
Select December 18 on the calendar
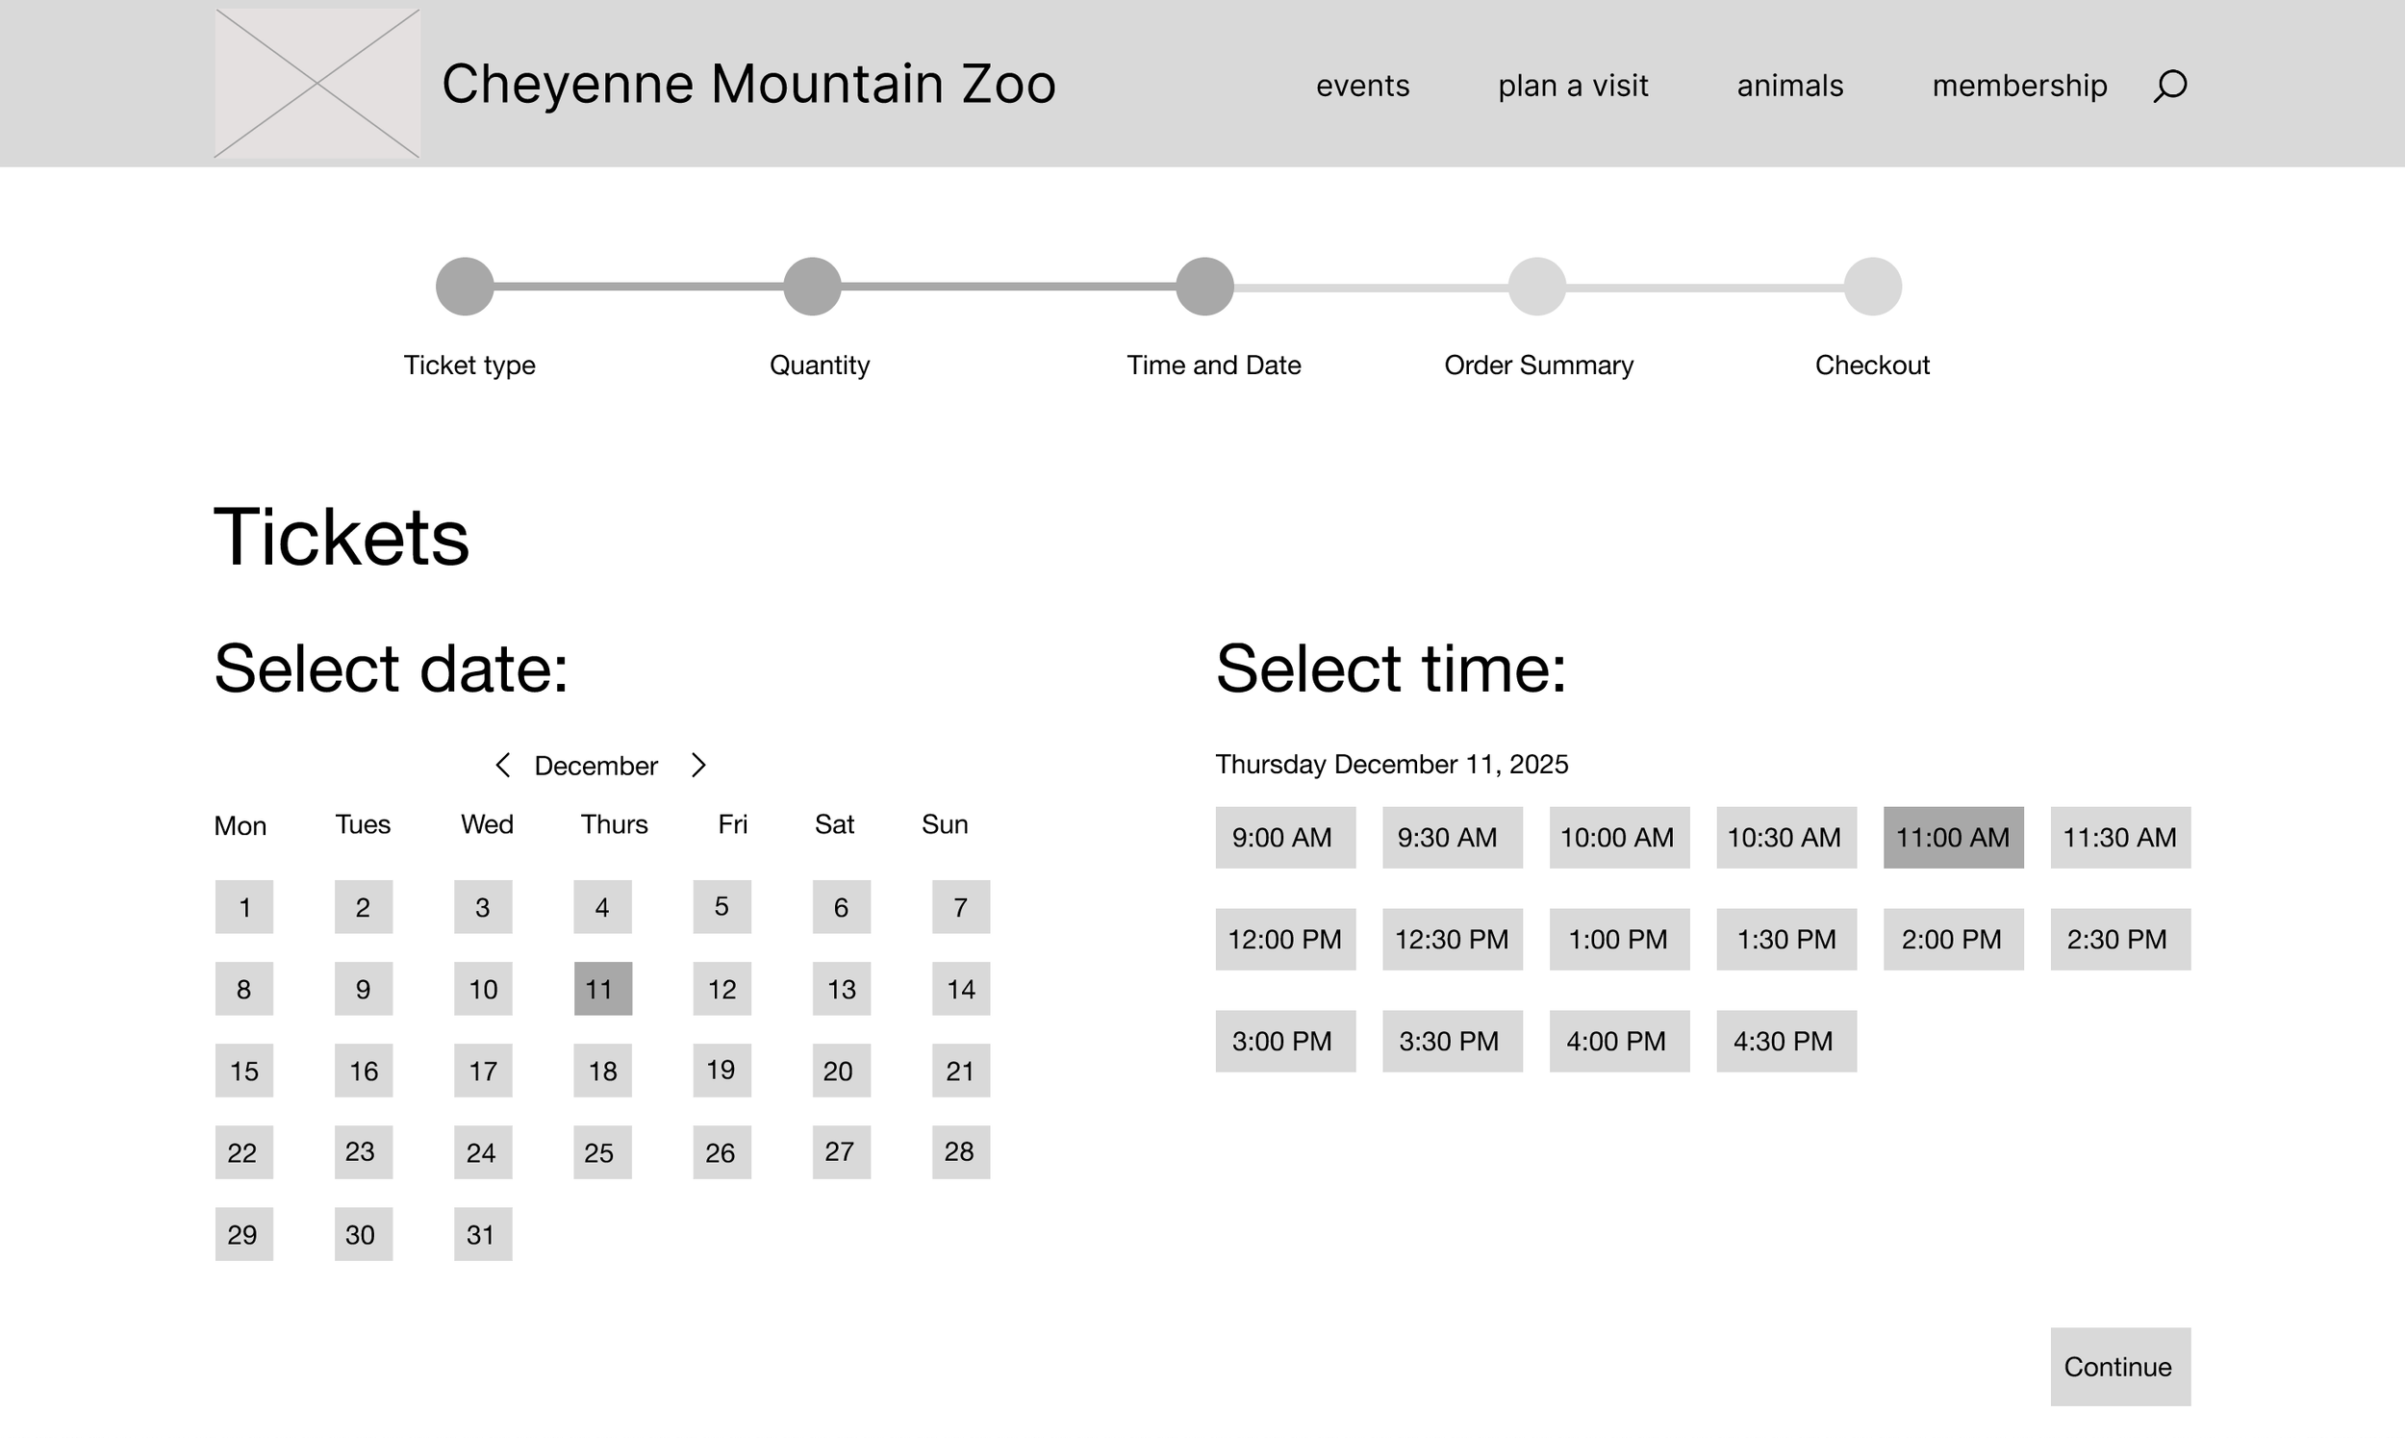[x=603, y=1071]
